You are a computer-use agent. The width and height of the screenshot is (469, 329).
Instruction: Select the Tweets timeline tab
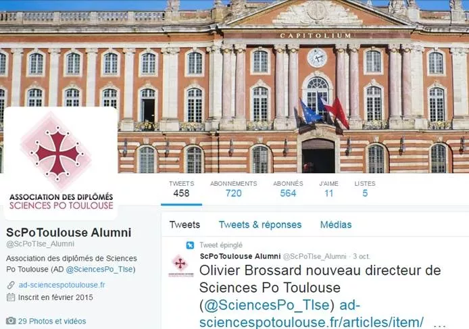click(x=184, y=224)
